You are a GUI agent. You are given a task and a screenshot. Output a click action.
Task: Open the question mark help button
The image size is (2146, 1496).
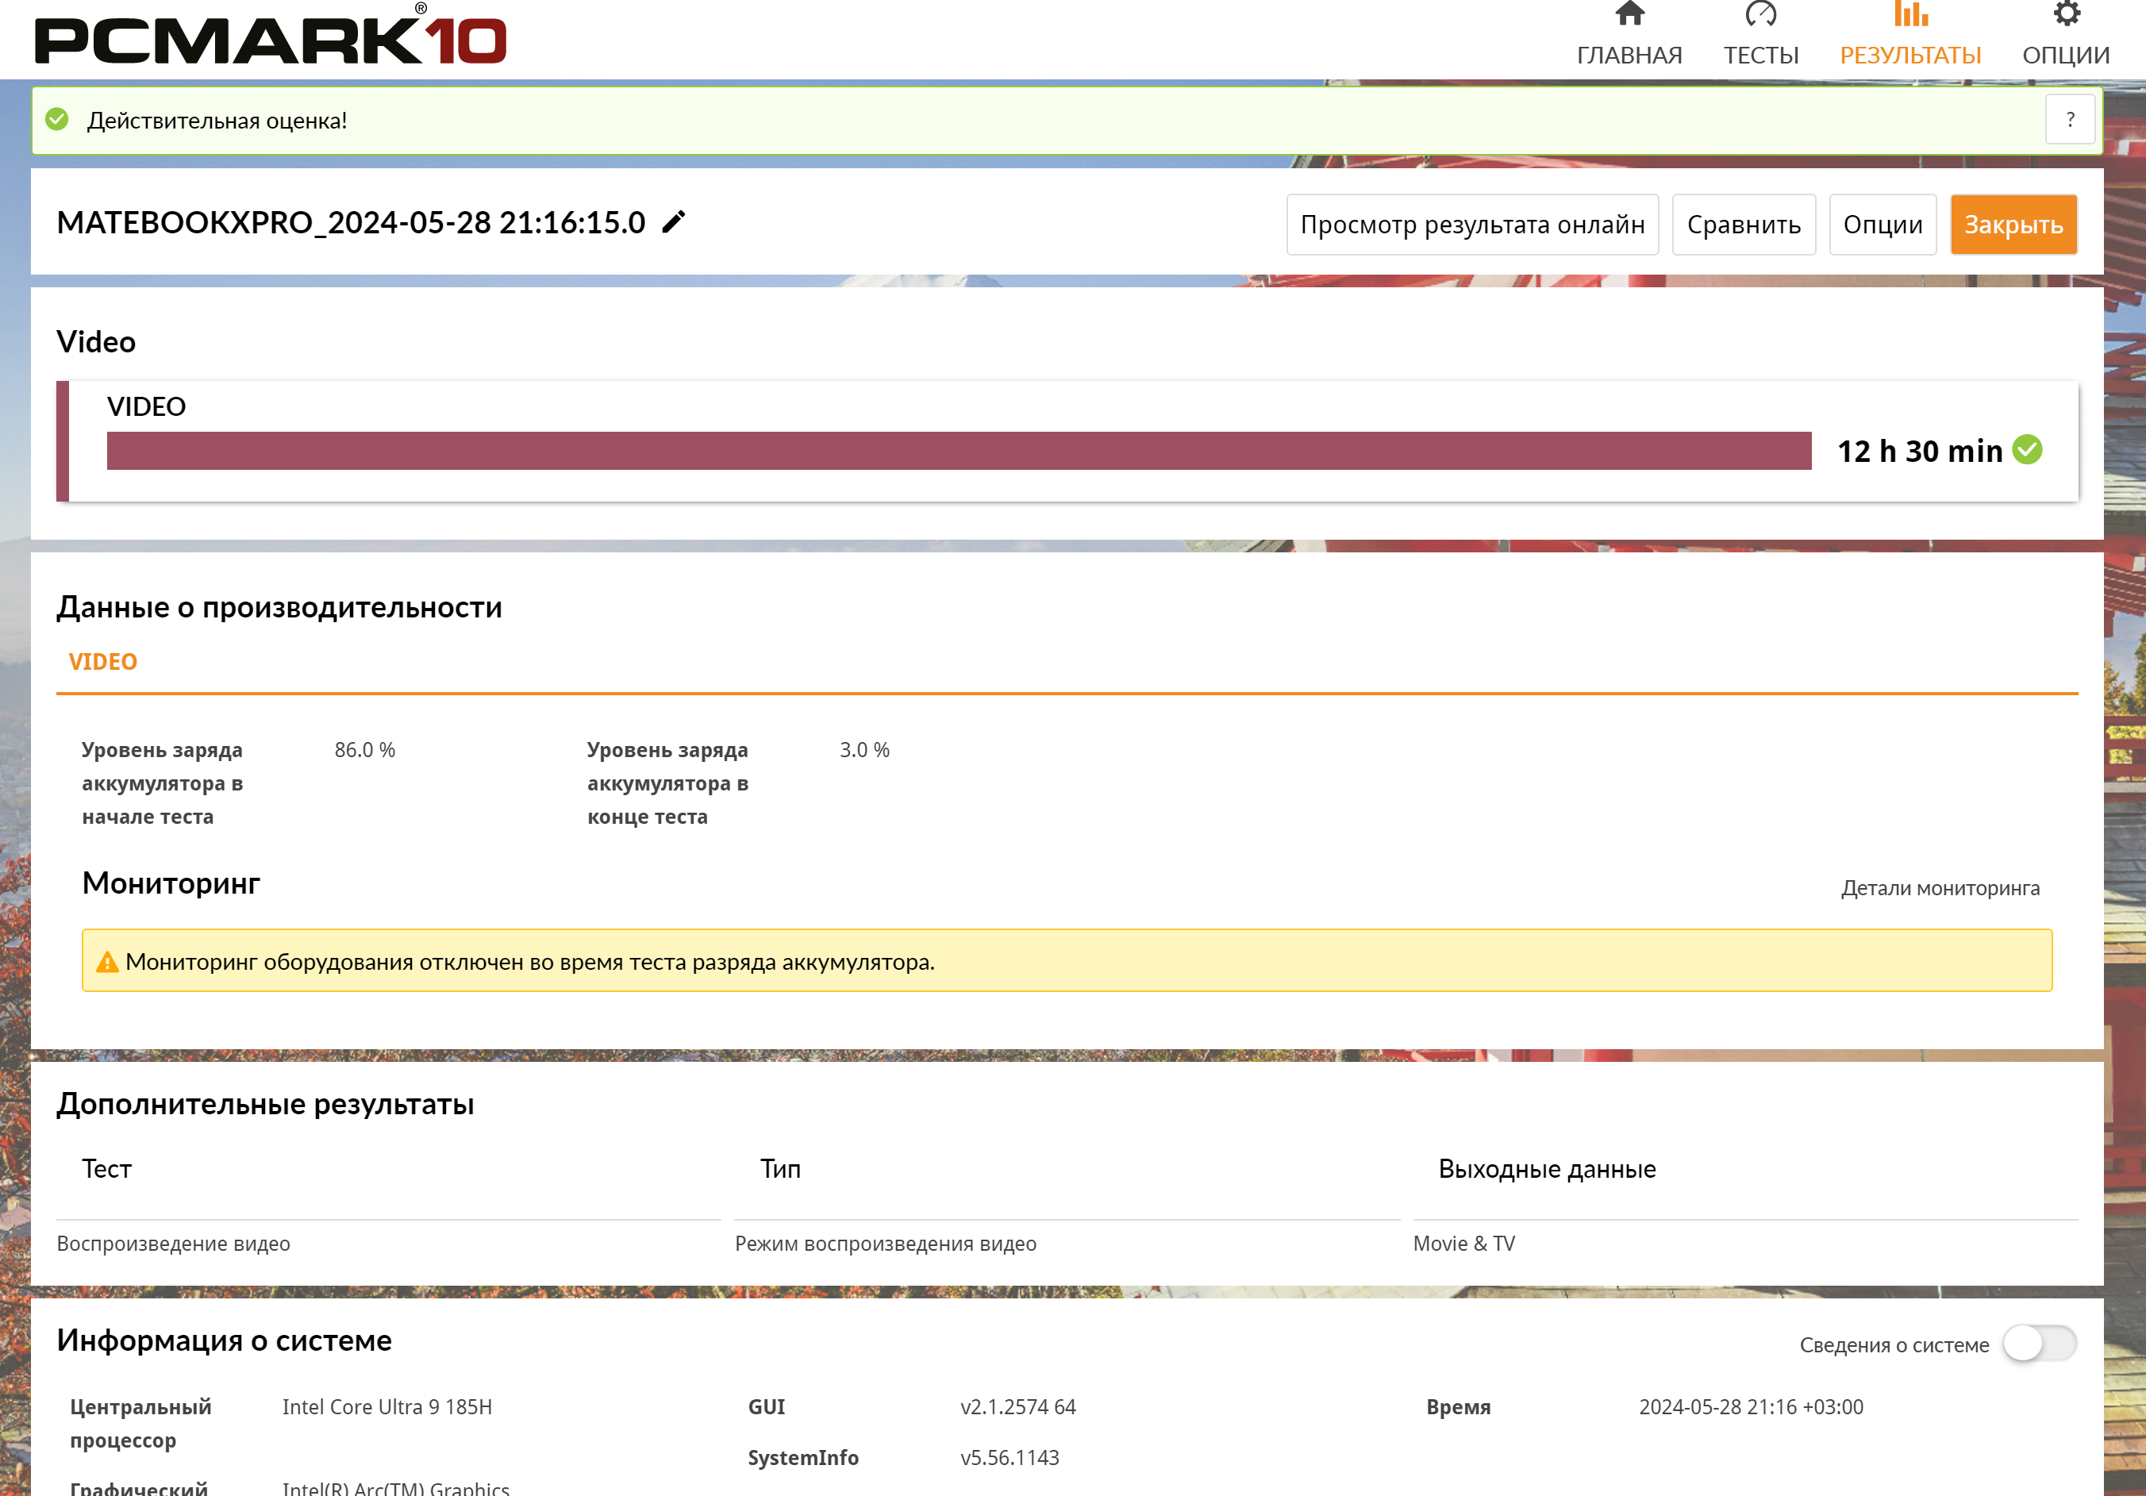click(x=2069, y=120)
